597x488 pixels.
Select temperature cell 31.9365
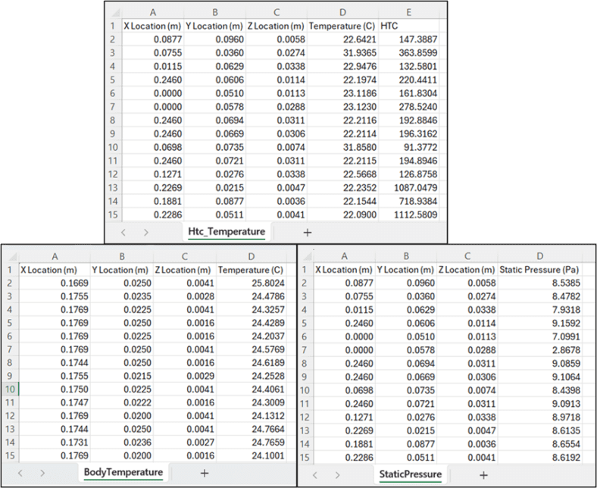pyautogui.click(x=342, y=52)
